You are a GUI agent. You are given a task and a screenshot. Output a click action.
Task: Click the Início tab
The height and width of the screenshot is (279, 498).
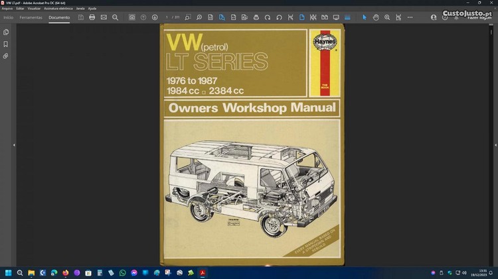tap(9, 17)
